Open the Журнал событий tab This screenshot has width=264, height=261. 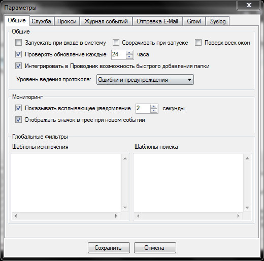tap(106, 21)
